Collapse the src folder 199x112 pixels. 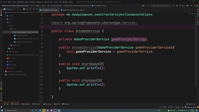(x=6, y=22)
